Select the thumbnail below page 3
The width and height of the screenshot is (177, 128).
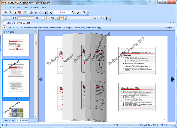point(16,110)
